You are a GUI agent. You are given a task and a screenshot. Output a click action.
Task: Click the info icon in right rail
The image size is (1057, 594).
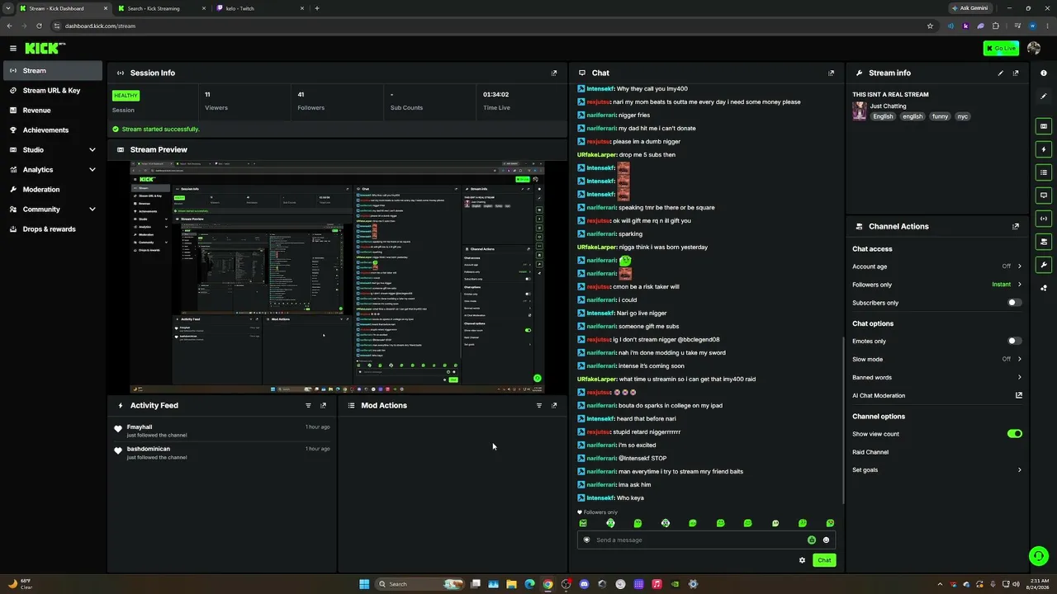point(1044,73)
